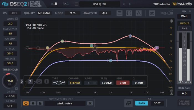Screen dimensions: 194x110
Task: Load a custom threshold file icon
Action: tap(40, 103)
